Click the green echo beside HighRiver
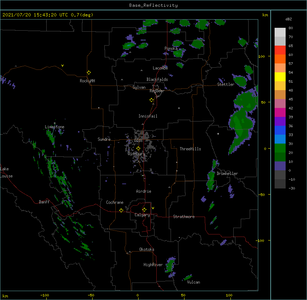307x300 pixels. pos(170,265)
